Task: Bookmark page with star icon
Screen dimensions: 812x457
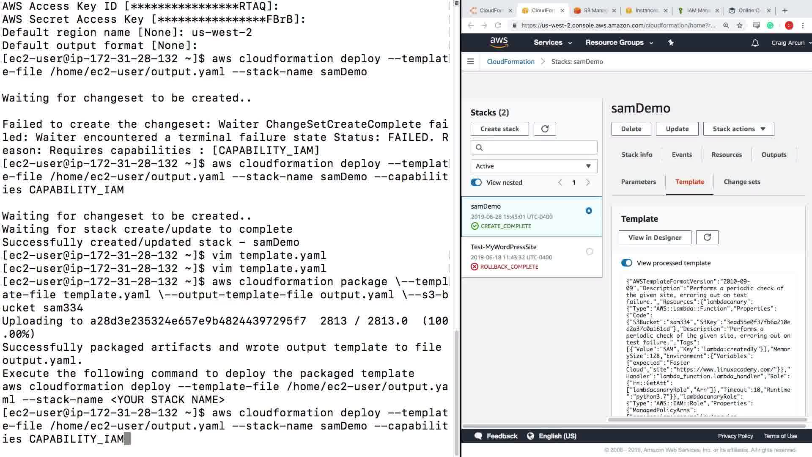Action: pos(740,25)
